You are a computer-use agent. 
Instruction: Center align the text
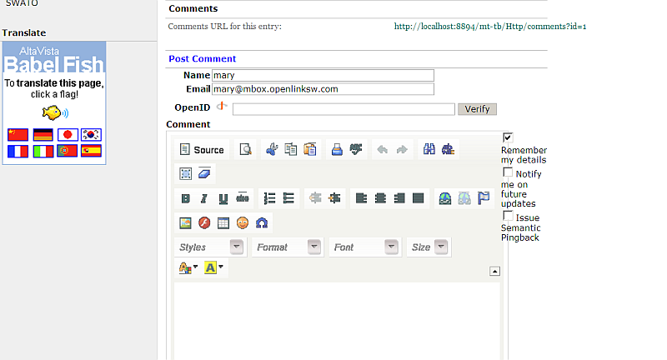380,198
